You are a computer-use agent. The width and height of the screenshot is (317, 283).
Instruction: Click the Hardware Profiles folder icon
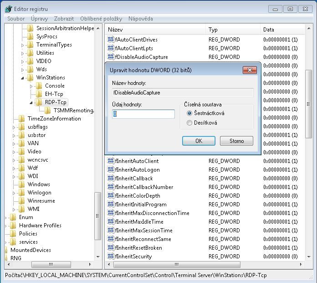[x=13, y=225]
